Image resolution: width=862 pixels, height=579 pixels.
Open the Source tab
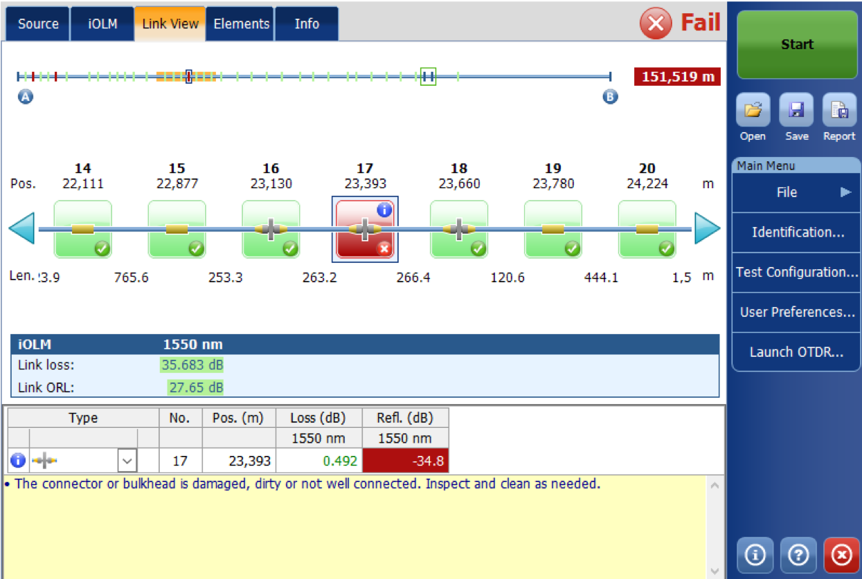pos(38,24)
